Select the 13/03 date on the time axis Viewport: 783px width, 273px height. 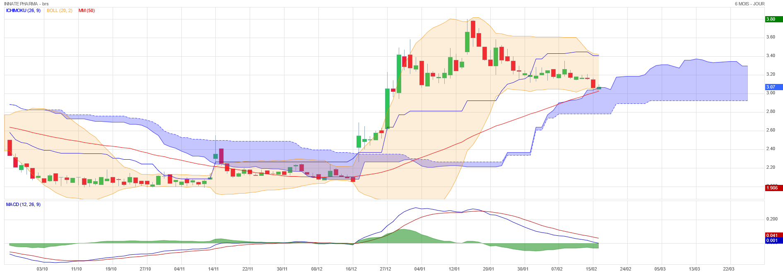(x=694, y=269)
